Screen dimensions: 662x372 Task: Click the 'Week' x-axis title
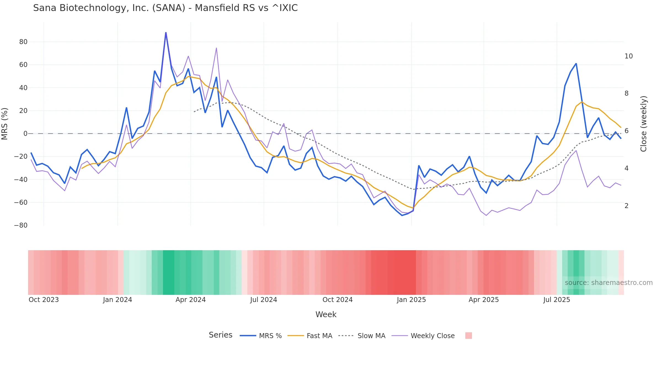pos(326,314)
